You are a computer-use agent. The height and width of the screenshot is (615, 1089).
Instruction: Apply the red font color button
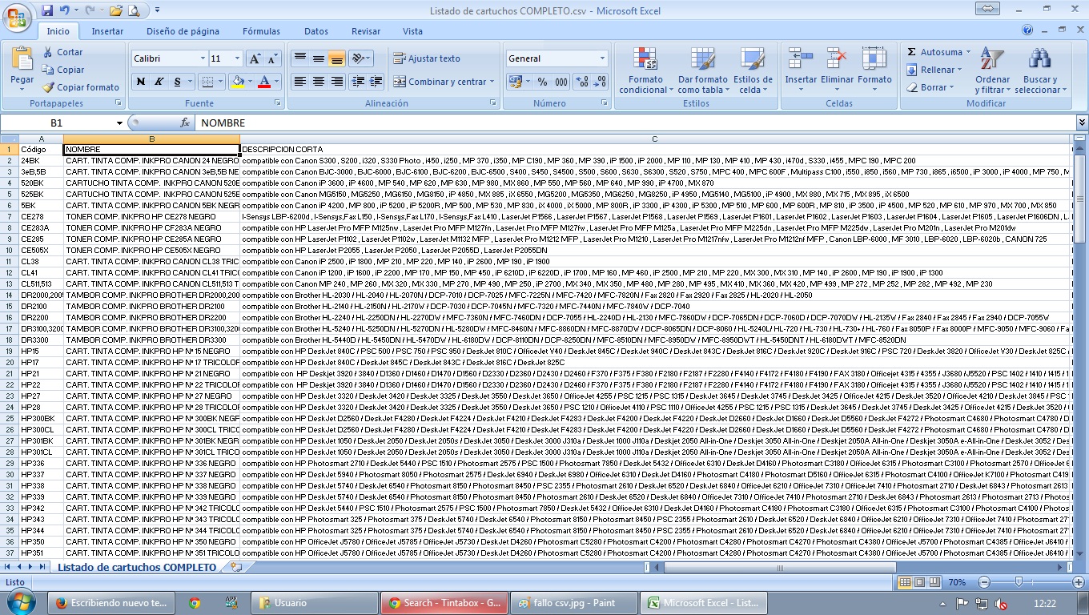coord(263,82)
